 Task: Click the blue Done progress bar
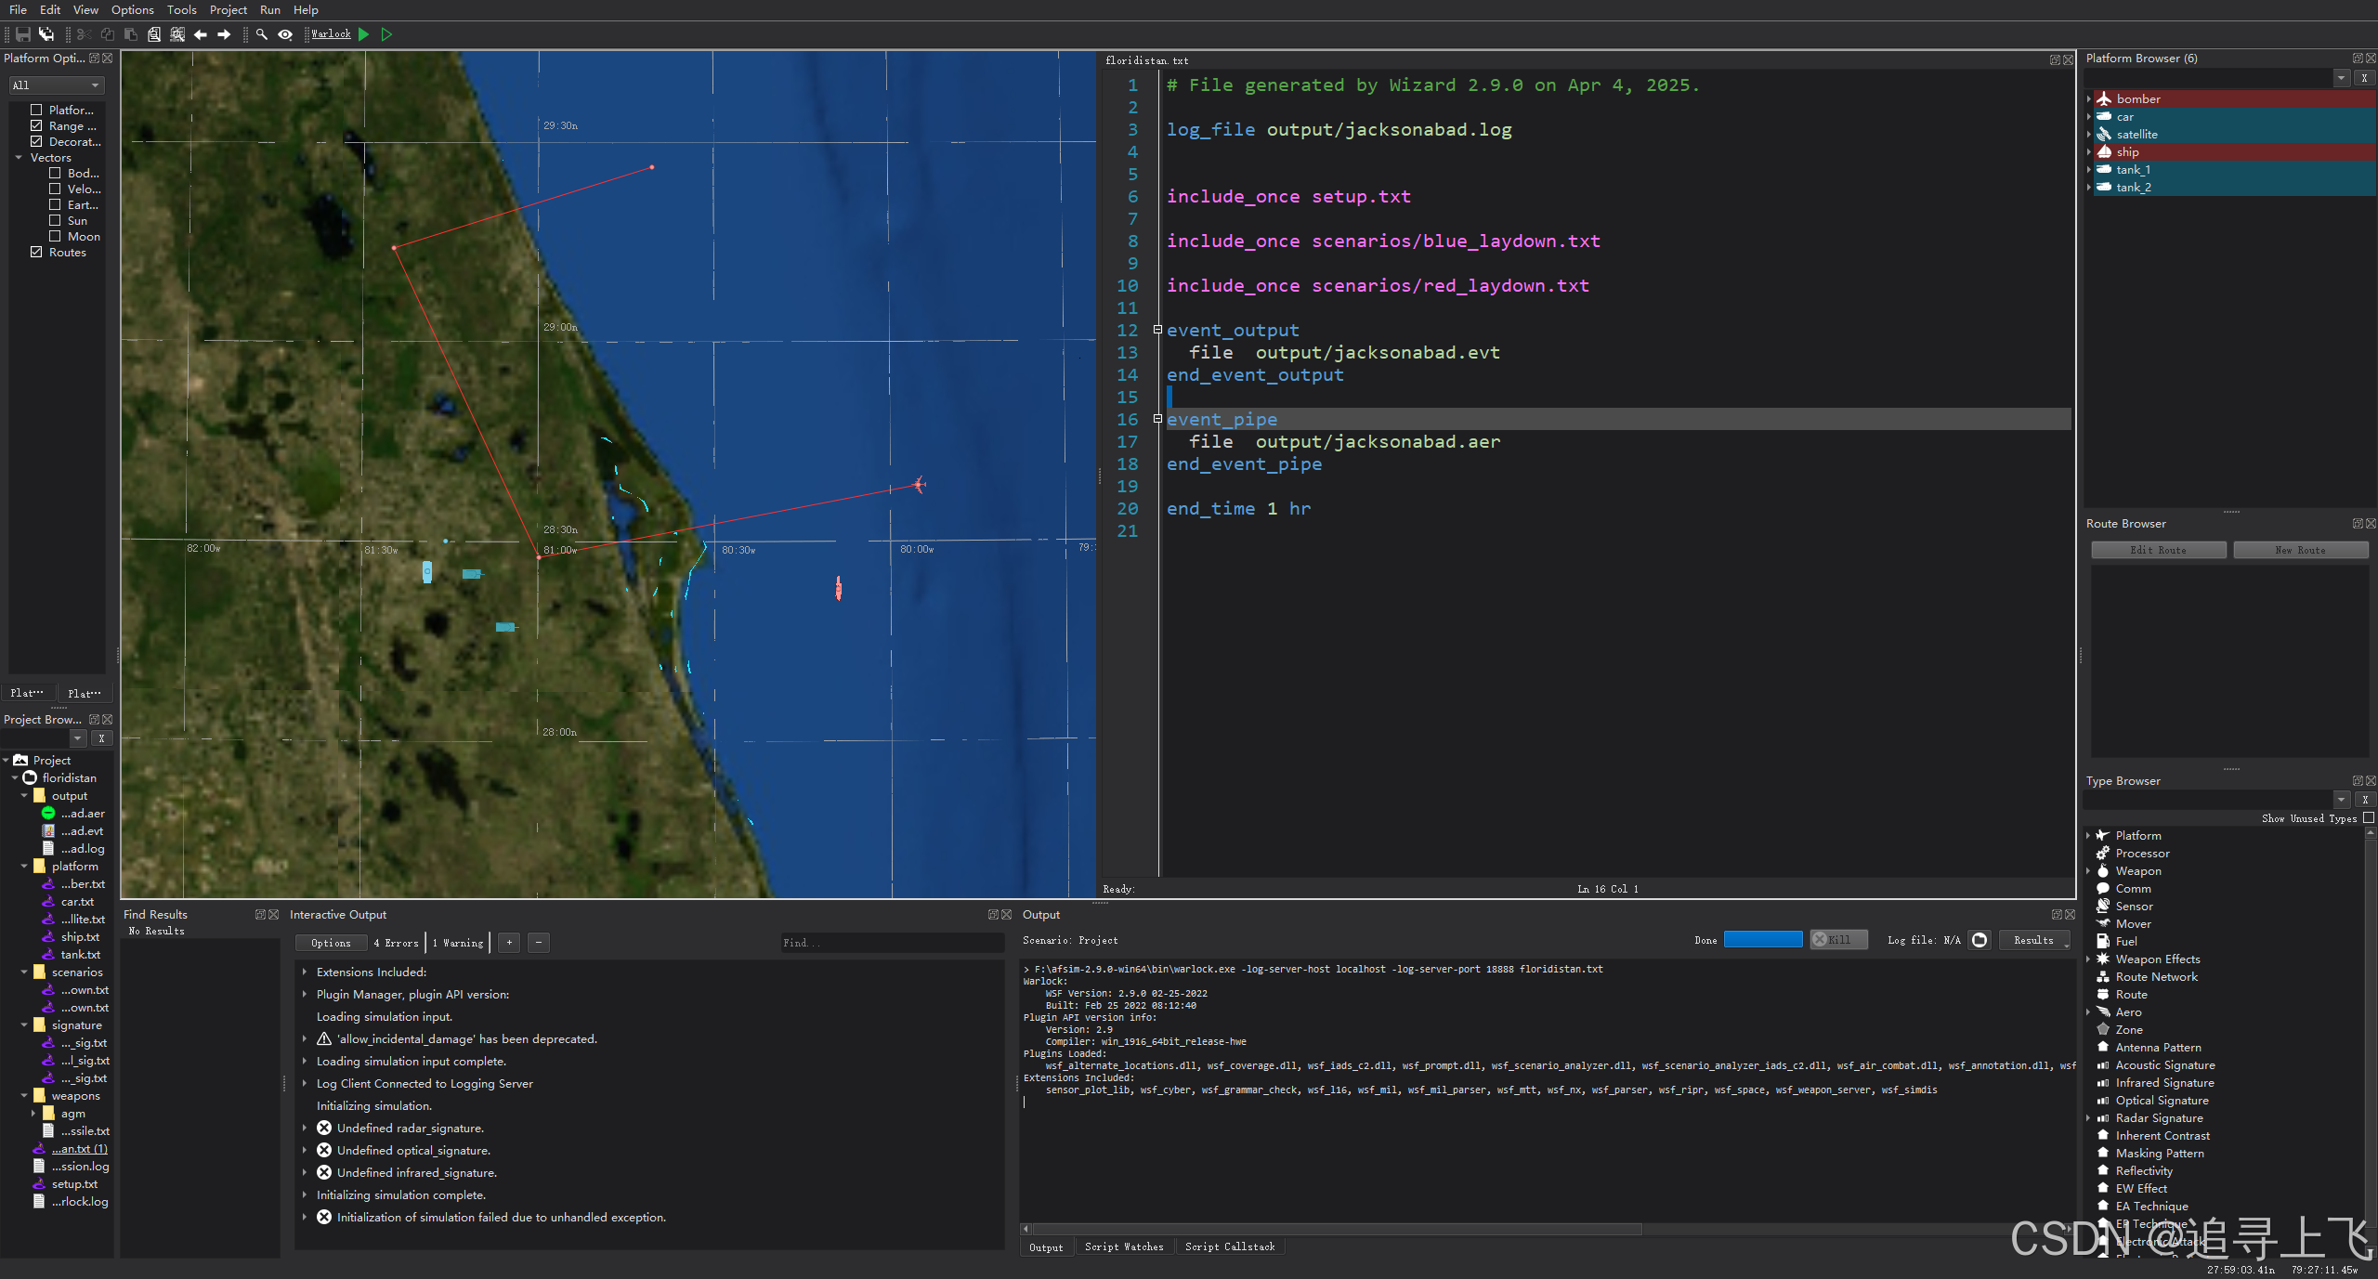[1762, 940]
